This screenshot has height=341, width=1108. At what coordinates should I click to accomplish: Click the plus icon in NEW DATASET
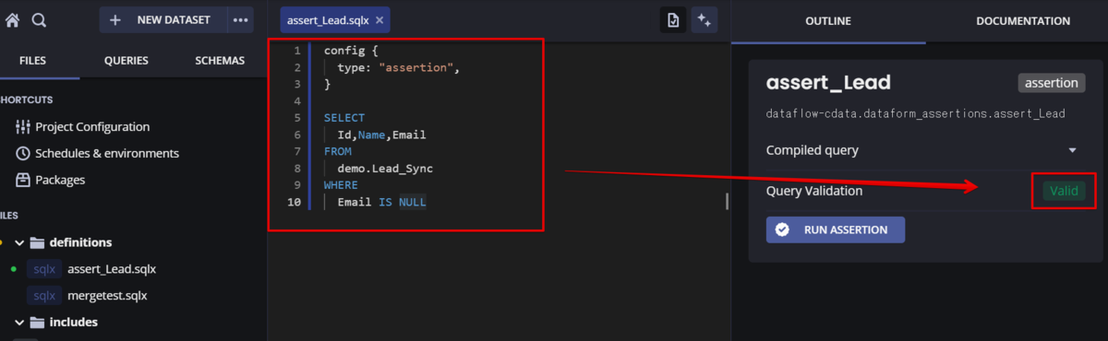[115, 19]
